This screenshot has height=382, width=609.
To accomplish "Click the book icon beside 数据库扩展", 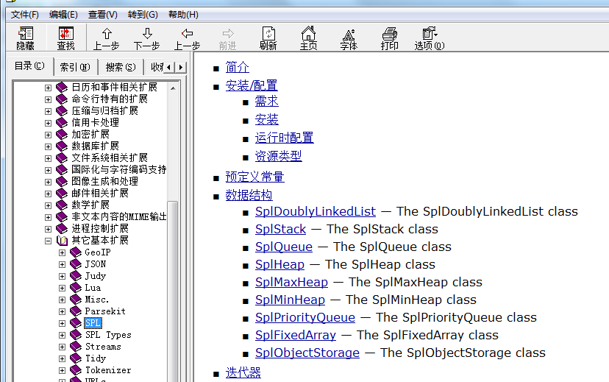I will [62, 146].
